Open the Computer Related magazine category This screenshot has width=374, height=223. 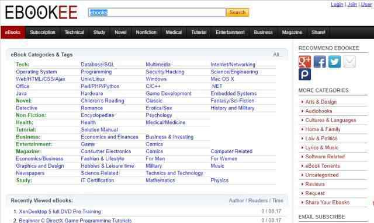[x=231, y=151]
